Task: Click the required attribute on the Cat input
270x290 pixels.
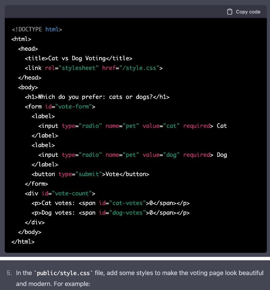Action: click(196, 125)
